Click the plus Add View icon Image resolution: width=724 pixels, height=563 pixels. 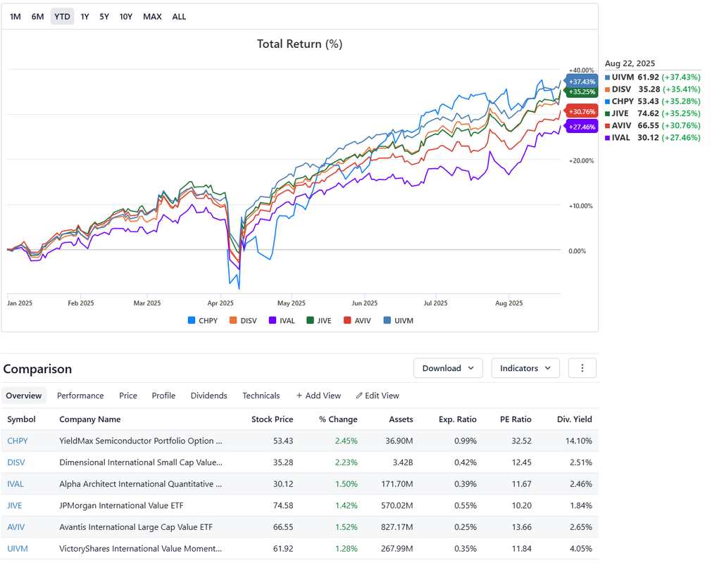click(299, 396)
